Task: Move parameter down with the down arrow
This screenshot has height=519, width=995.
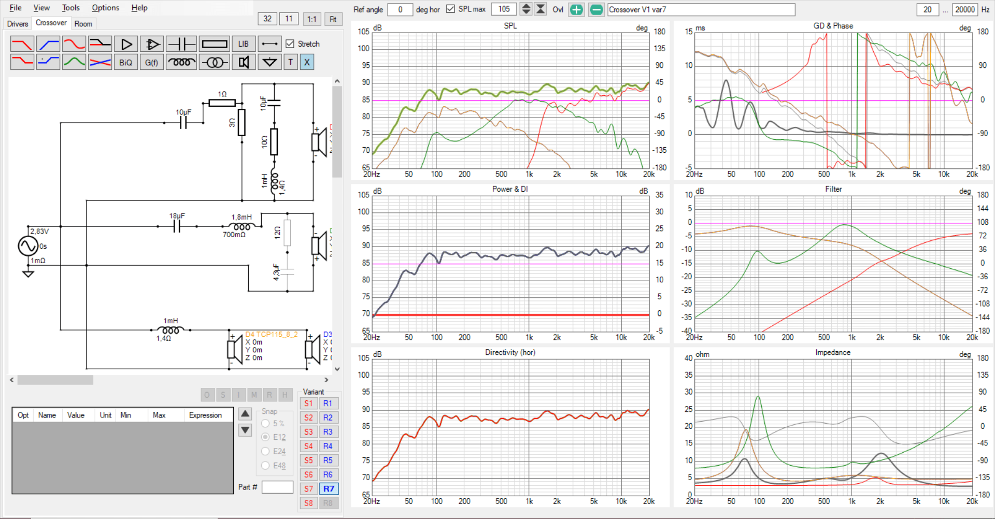Action: coord(245,430)
